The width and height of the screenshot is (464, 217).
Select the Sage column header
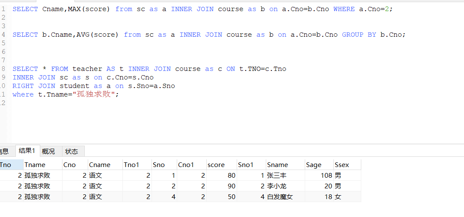[313, 165]
